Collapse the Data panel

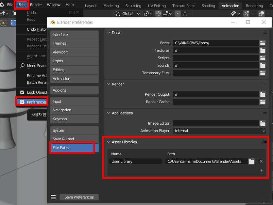pyautogui.click(x=109, y=33)
